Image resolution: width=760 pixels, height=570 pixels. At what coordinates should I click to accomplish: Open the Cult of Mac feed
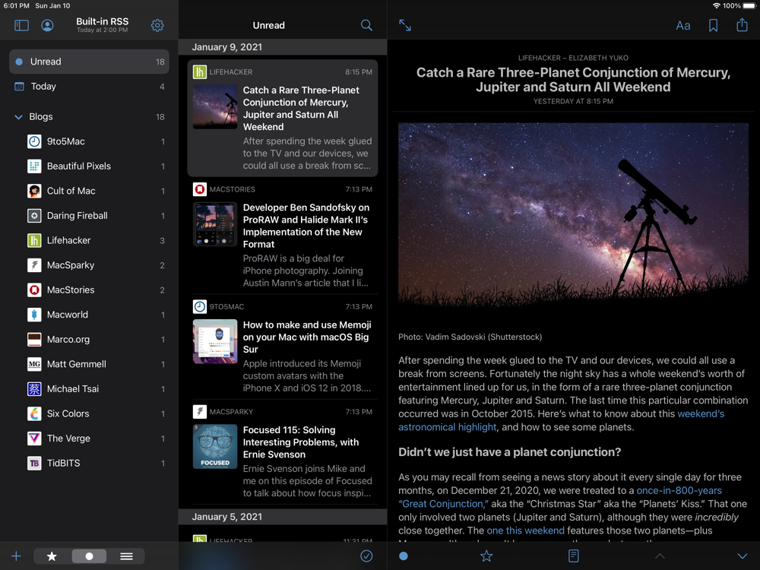(x=96, y=191)
